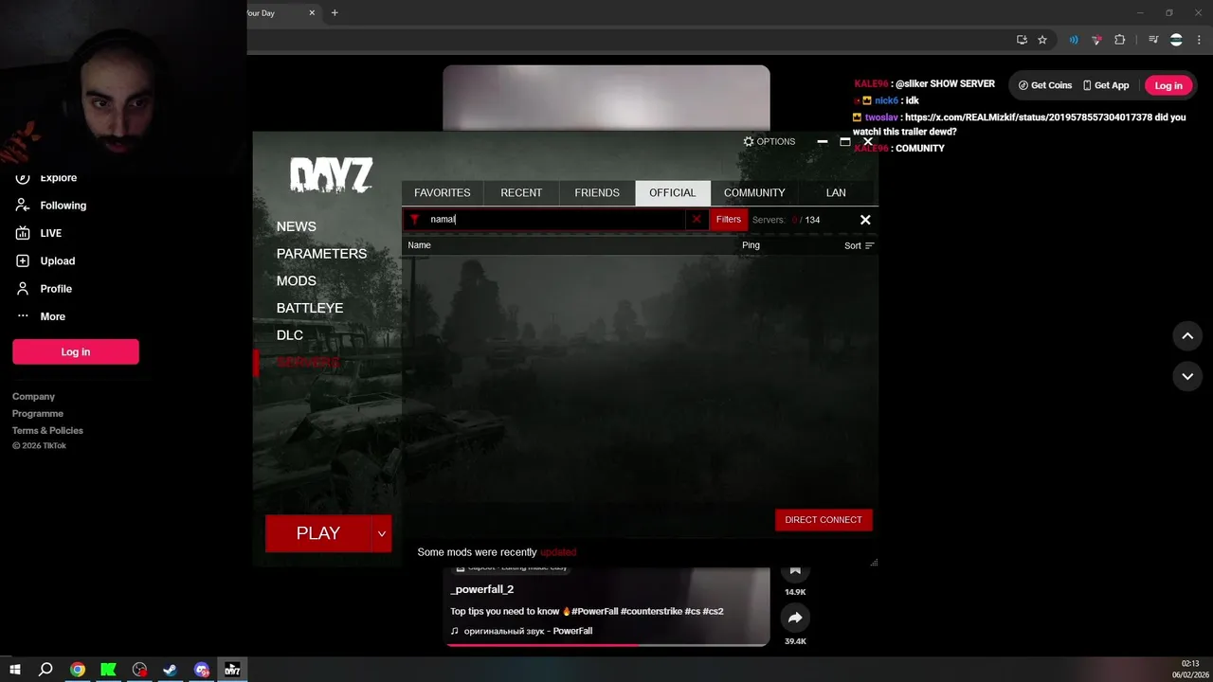Open Discord from the taskbar

(x=201, y=670)
